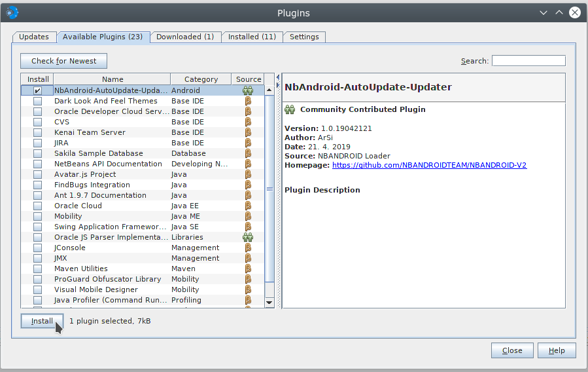Focus the Search input field
Viewport: 588px width, 372px height.
tap(528, 61)
